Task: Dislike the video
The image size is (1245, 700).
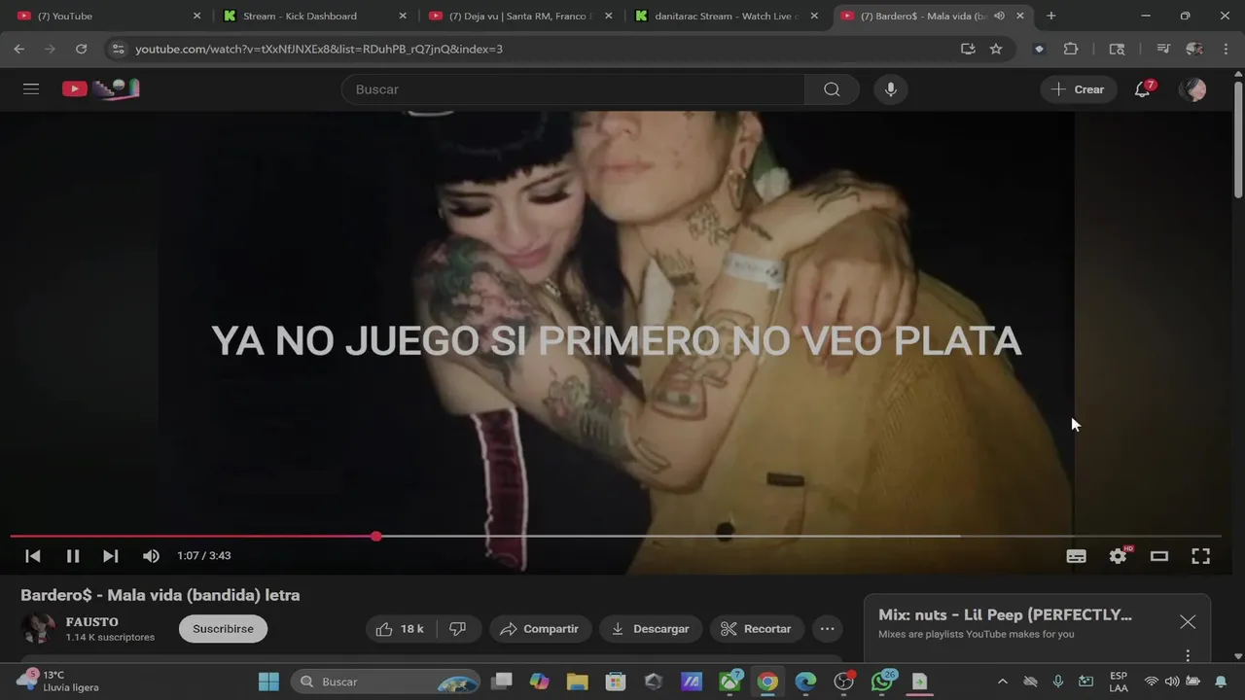Action: click(x=458, y=629)
